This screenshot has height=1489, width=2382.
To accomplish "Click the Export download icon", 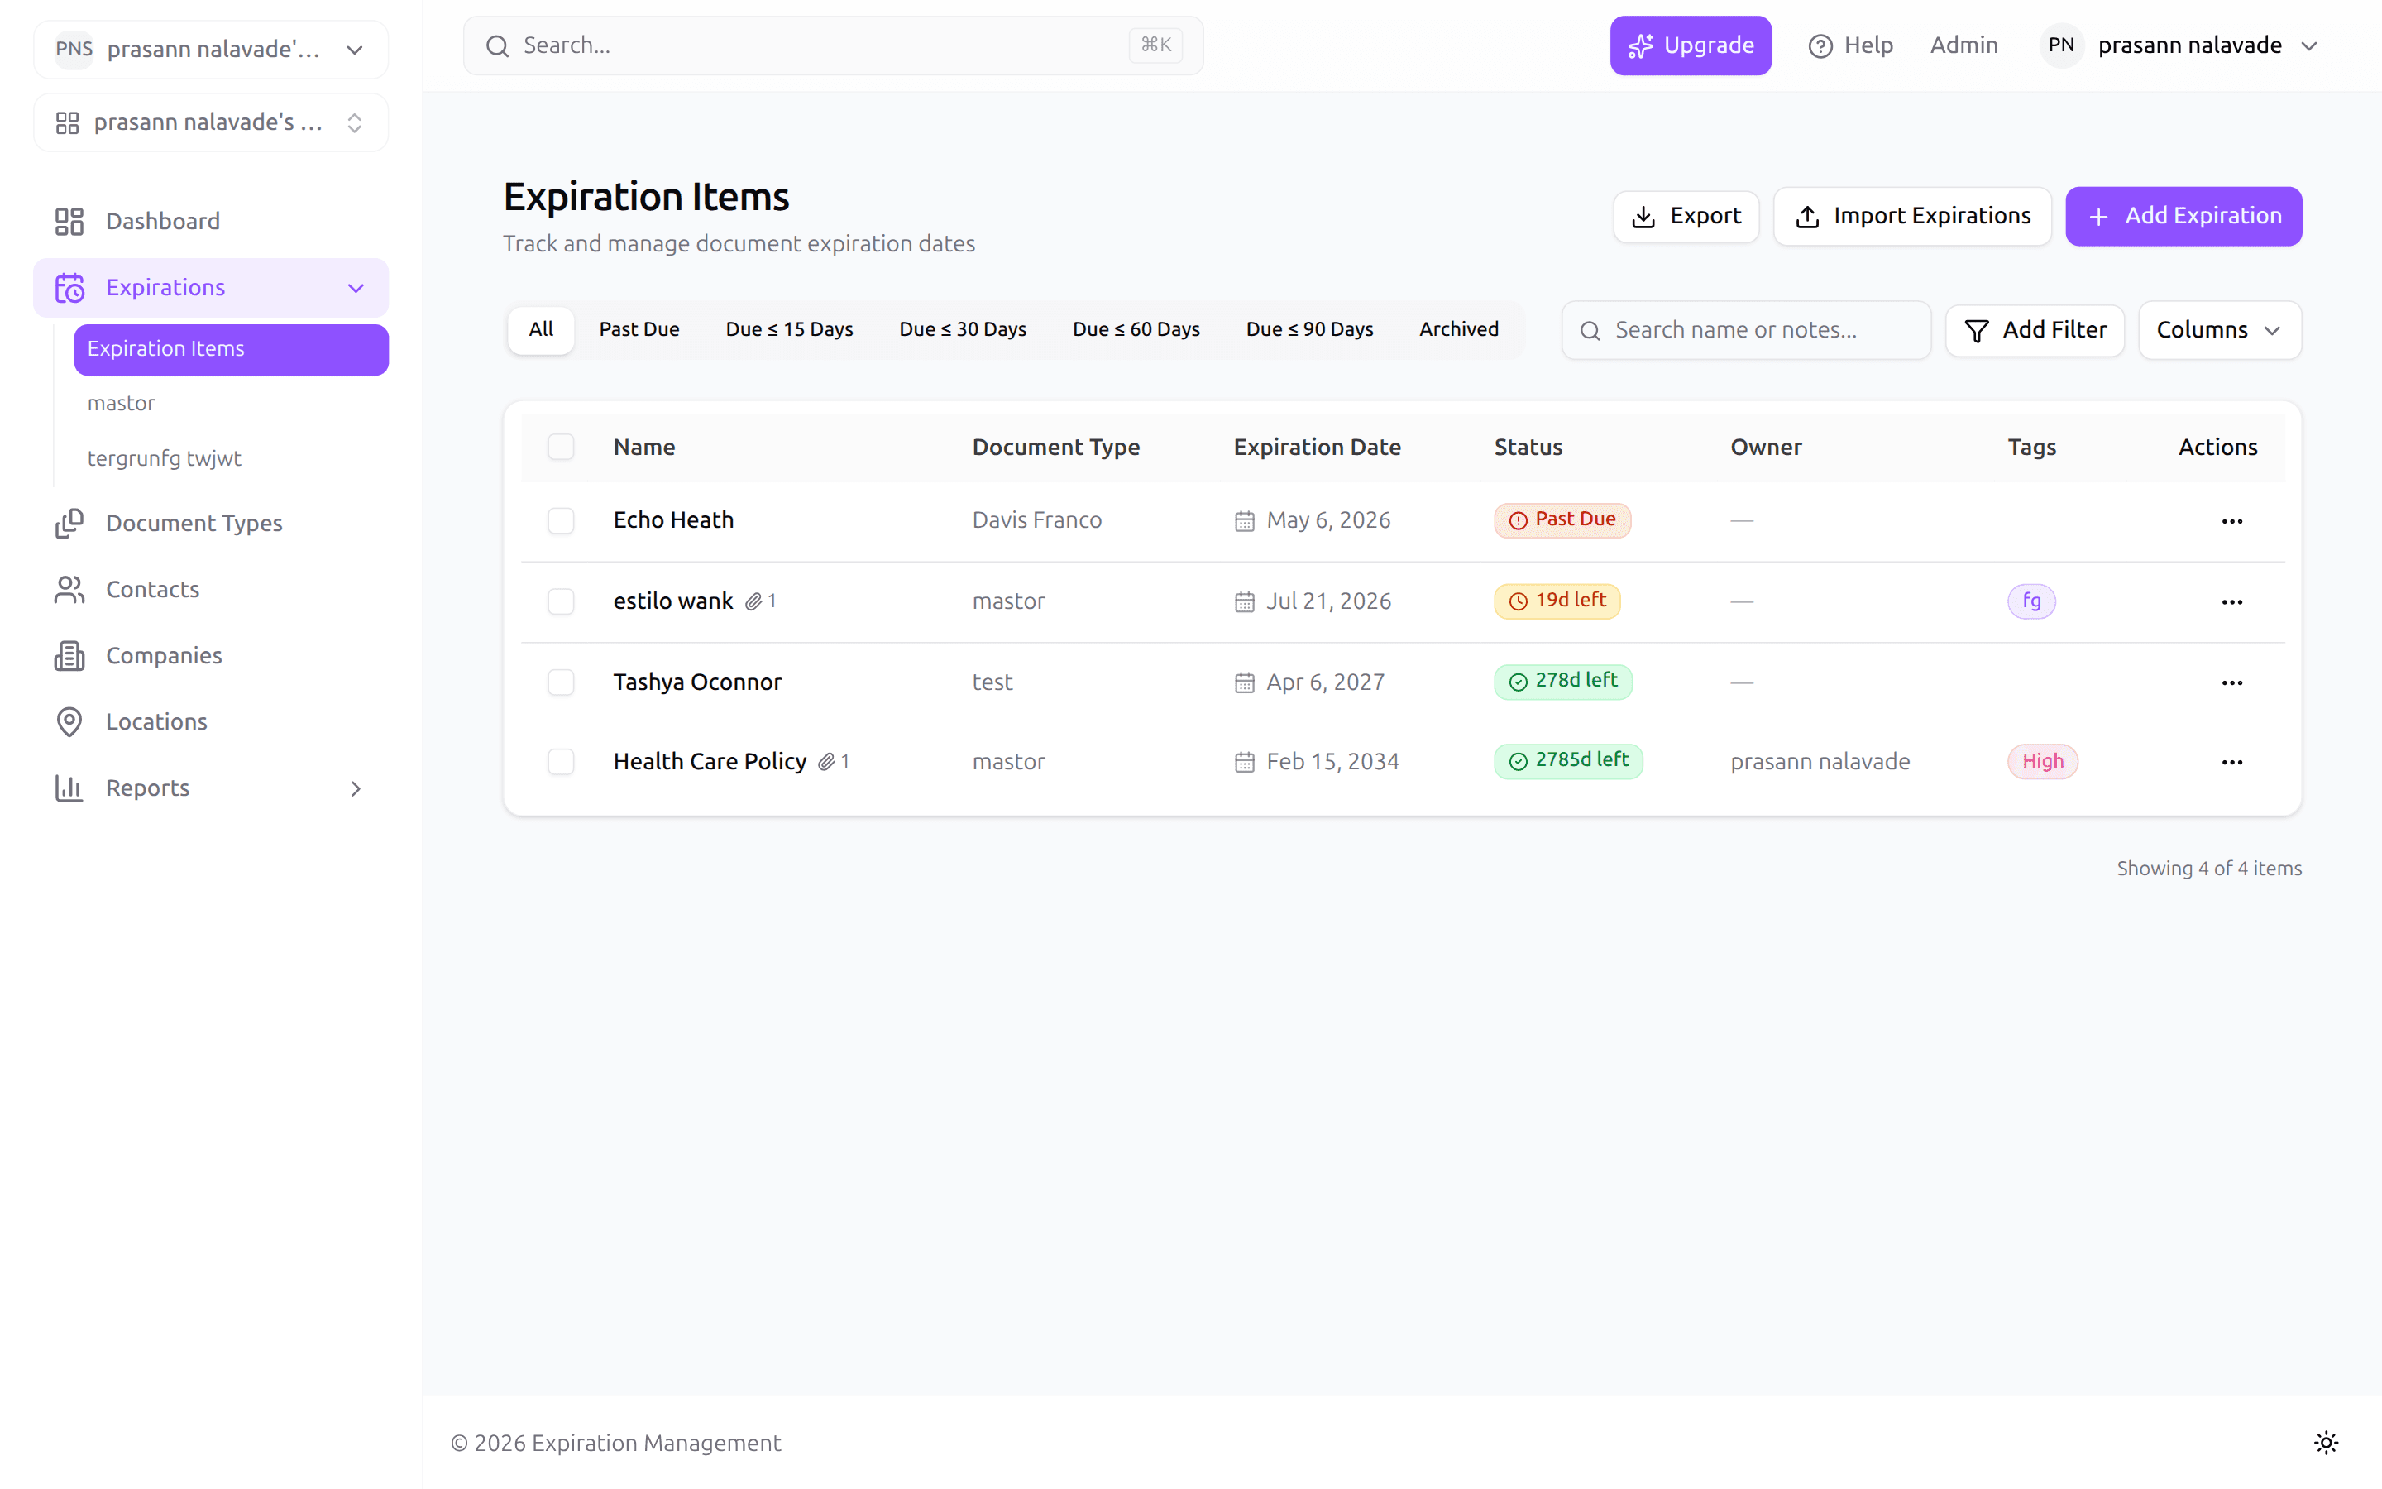I will [x=1643, y=217].
